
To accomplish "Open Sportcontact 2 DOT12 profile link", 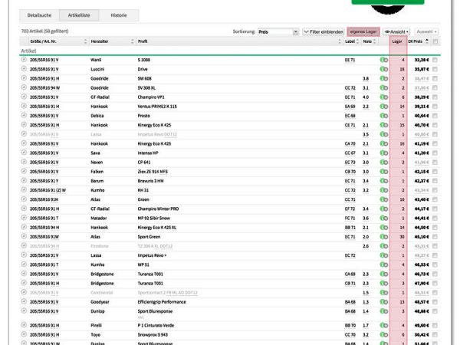I will 167,293.
